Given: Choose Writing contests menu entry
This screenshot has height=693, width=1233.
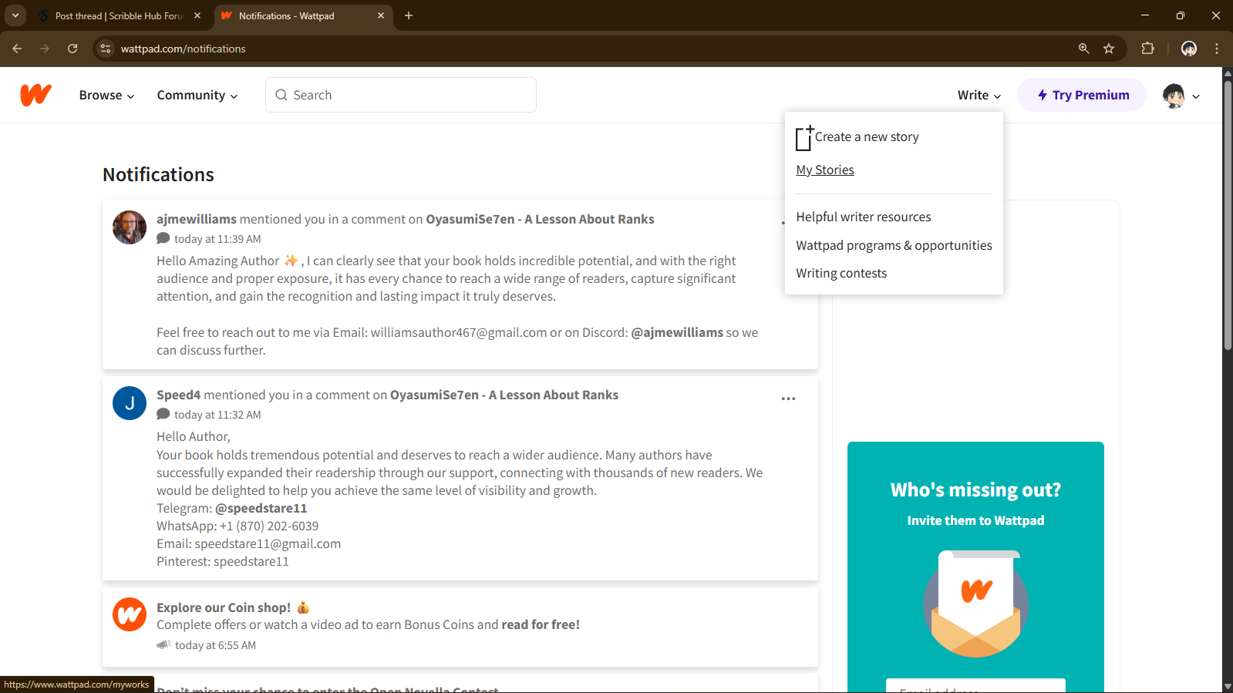Looking at the screenshot, I should [x=841, y=274].
